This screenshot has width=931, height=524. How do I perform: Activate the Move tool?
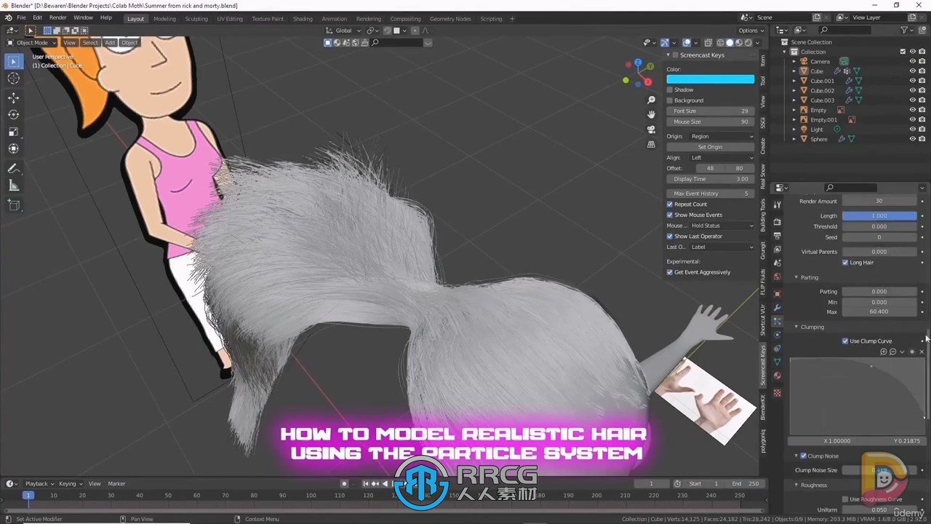click(x=14, y=98)
